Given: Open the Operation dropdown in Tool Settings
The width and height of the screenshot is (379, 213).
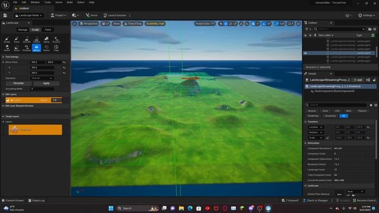Looking at the screenshot, I should click(41, 78).
